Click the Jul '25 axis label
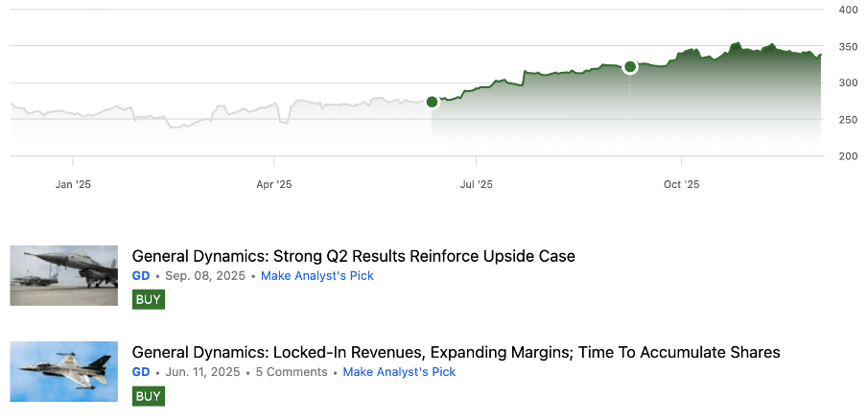867x420 pixels. pos(477,183)
